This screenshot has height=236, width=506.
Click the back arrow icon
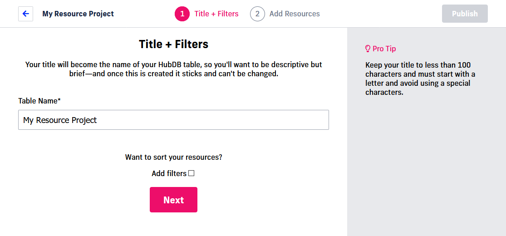pyautogui.click(x=25, y=14)
